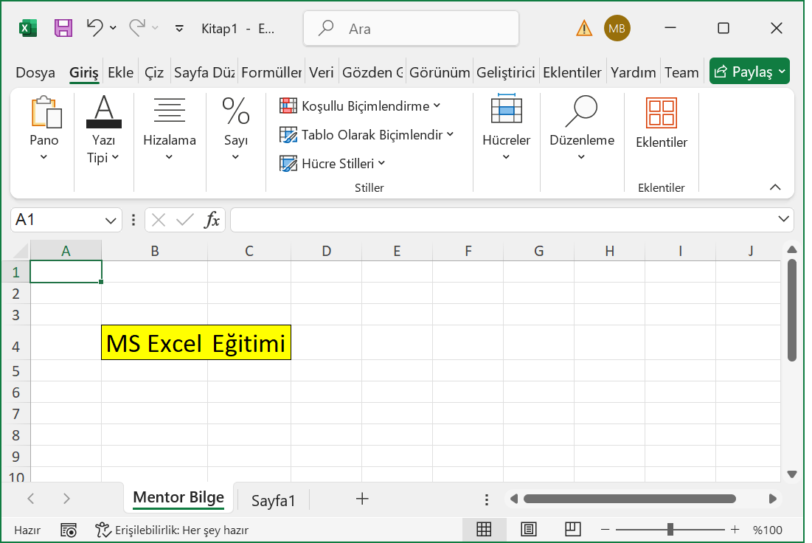Click into the Ara search box

pyautogui.click(x=412, y=29)
